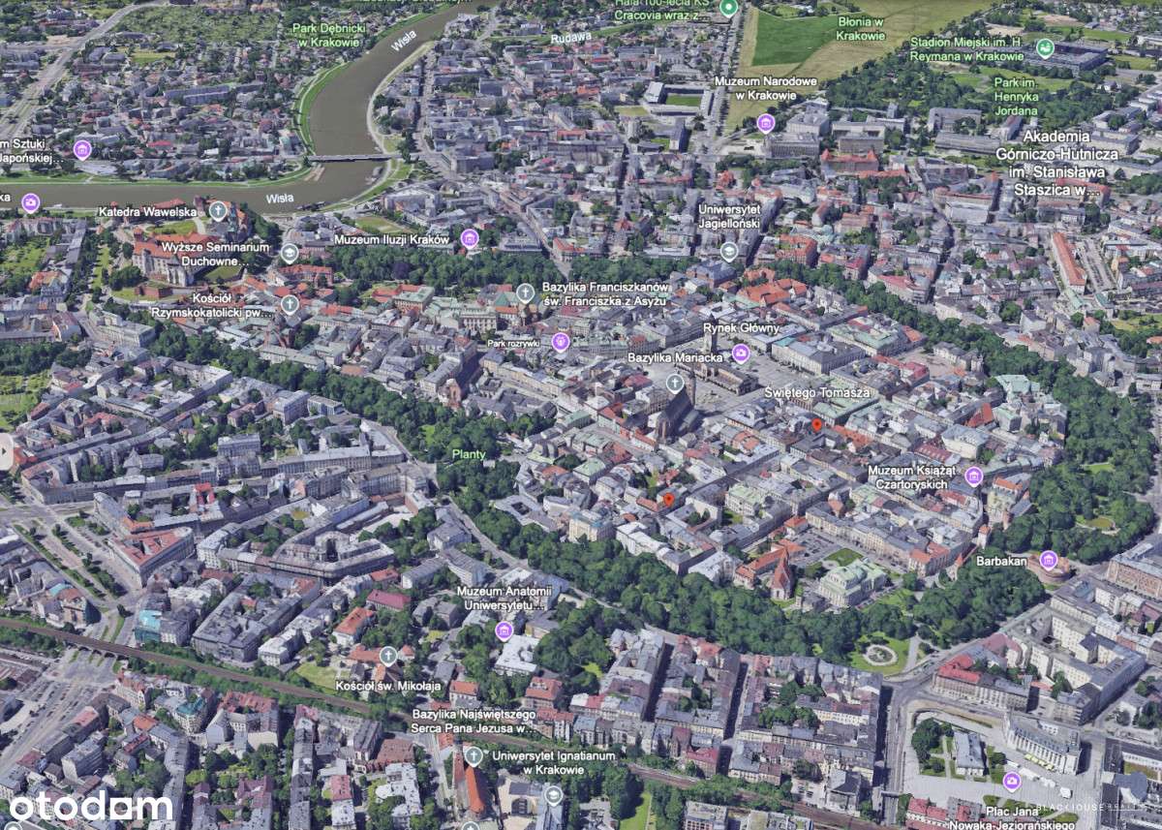Click the Wisła label beside Park Dębnicki
This screenshot has width=1162, height=830.
(x=404, y=40)
